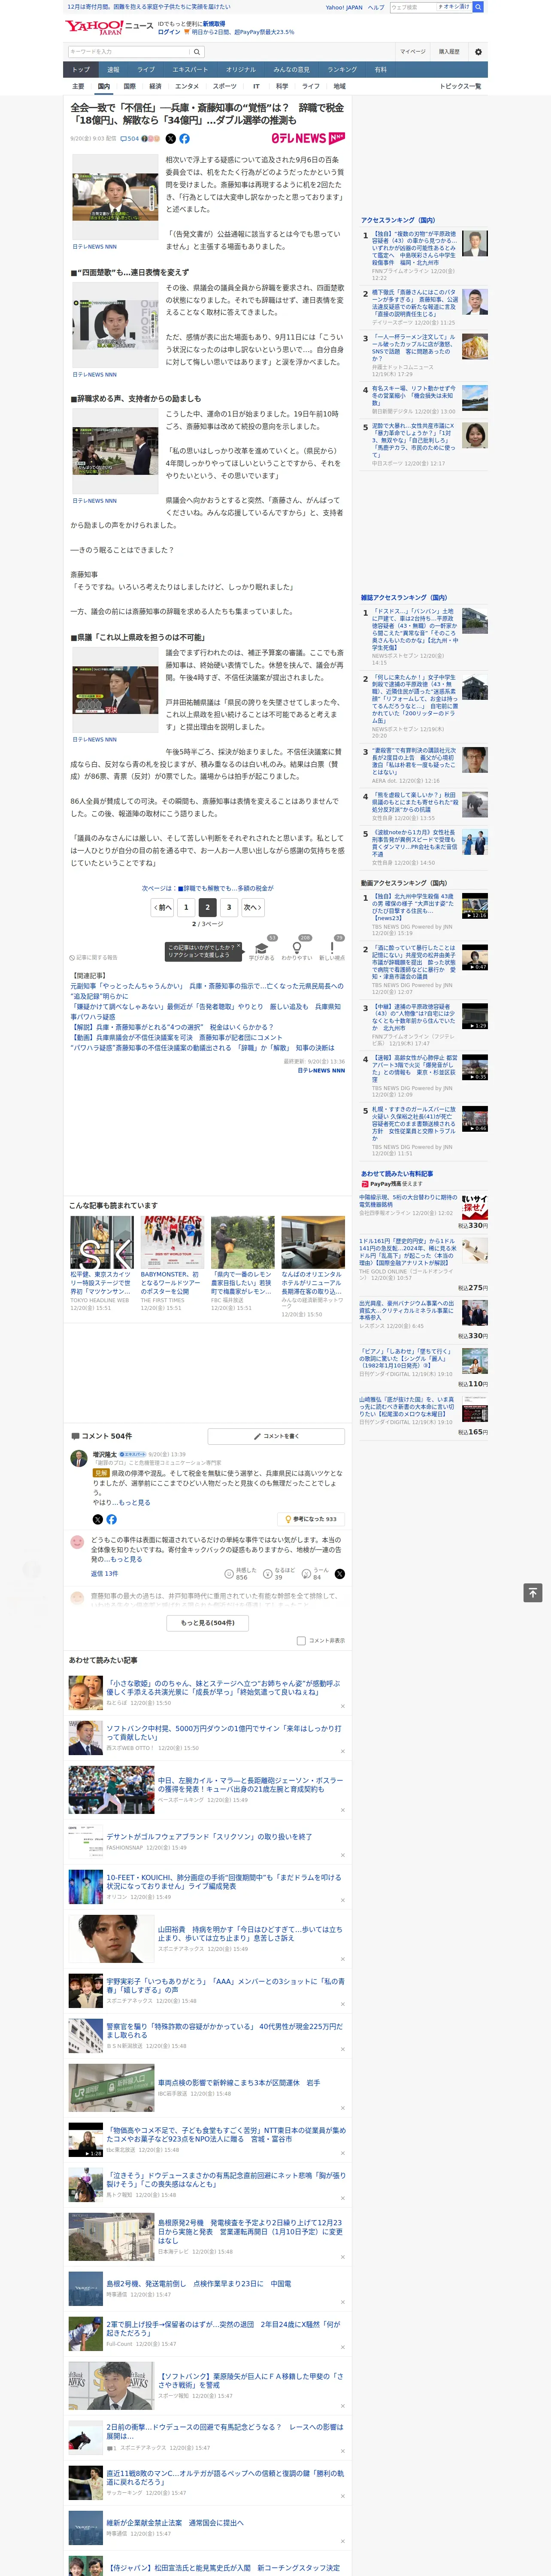Share the expert comment on Facebook
This screenshot has height=2576, width=551.
coord(111,1519)
